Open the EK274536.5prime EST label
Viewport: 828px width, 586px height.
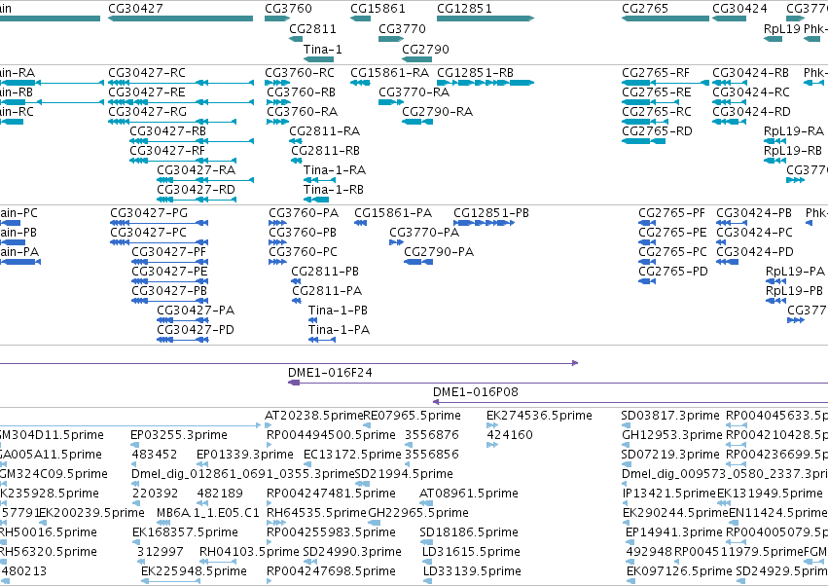click(539, 416)
